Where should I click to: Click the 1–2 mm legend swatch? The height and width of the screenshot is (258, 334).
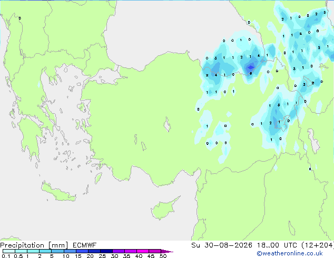point(33,251)
